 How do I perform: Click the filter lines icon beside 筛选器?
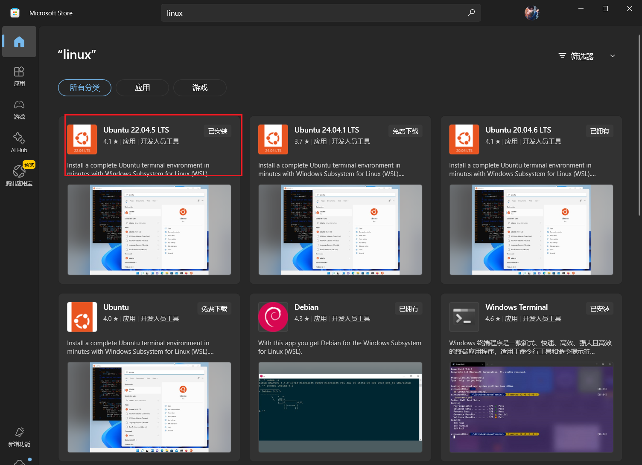pyautogui.click(x=562, y=56)
